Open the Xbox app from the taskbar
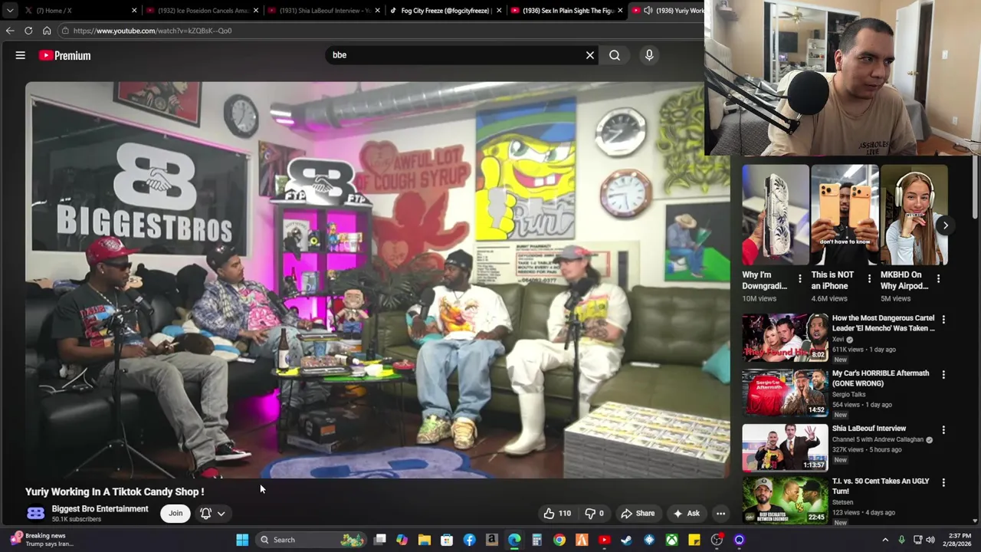Viewport: 981px width, 552px height. point(671,540)
